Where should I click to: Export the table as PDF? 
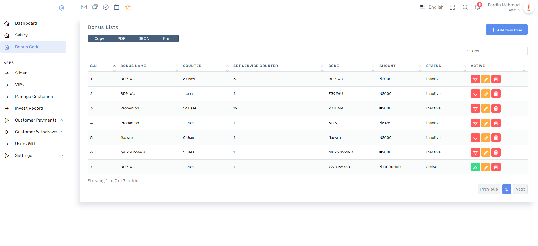[x=121, y=39]
